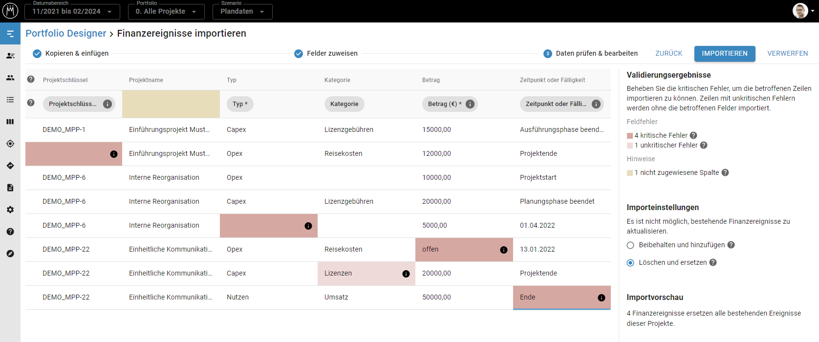Click info icon in the 'offen' error cell

504,250
